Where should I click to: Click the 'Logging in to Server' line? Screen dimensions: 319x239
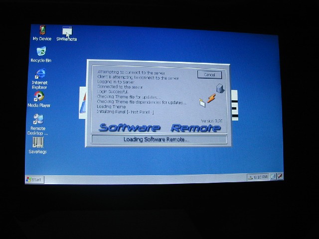tap(116, 82)
